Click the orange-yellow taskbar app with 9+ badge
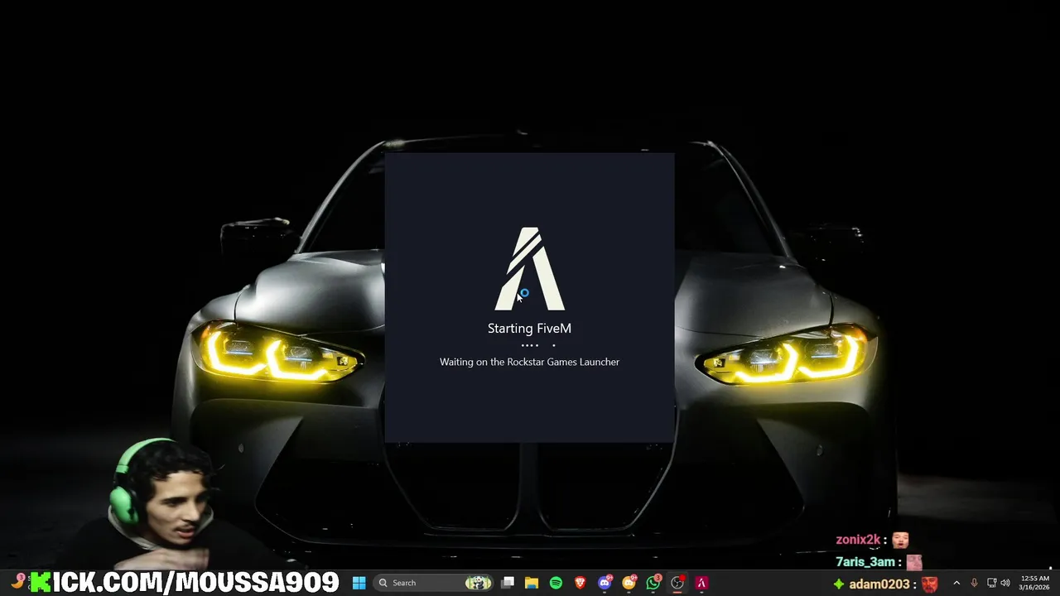 click(629, 583)
